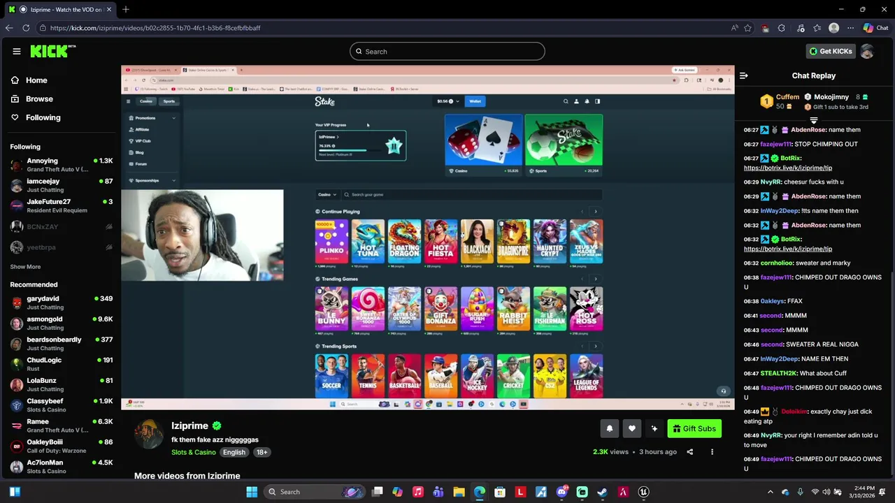Toggle the microphone tray icon
This screenshot has height=503, width=895.
pyautogui.click(x=800, y=492)
